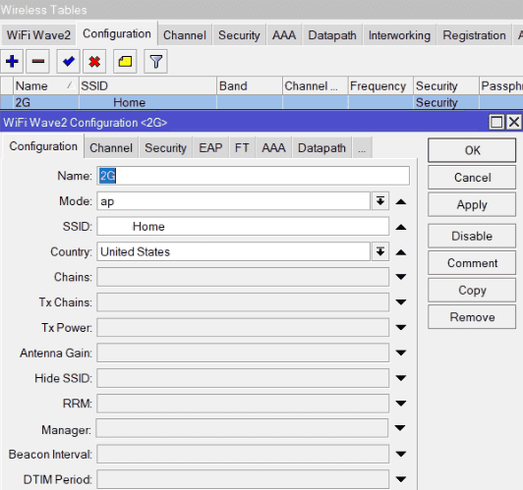Viewport: 523px width, 490px height.
Task: Switch to the dialog's Security tab
Action: (165, 147)
